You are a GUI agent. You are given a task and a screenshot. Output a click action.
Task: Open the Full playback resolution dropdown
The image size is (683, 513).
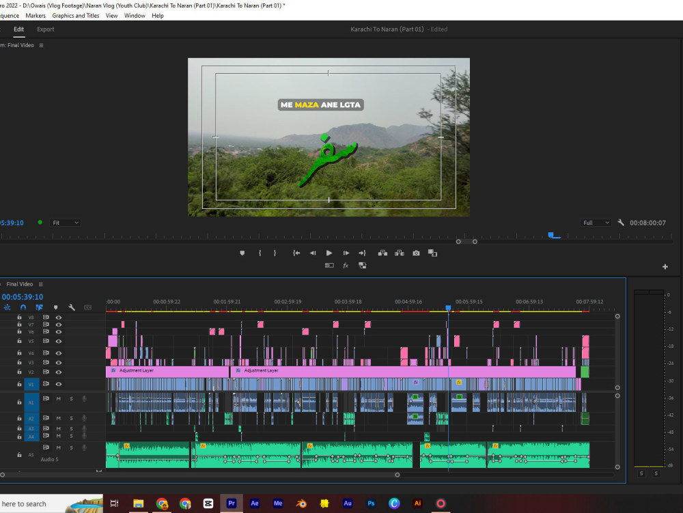pos(596,223)
